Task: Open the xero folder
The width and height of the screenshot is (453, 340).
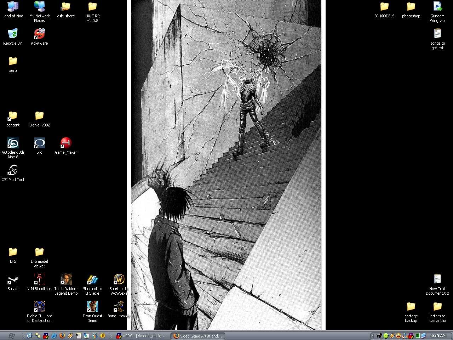Action: pyautogui.click(x=13, y=64)
